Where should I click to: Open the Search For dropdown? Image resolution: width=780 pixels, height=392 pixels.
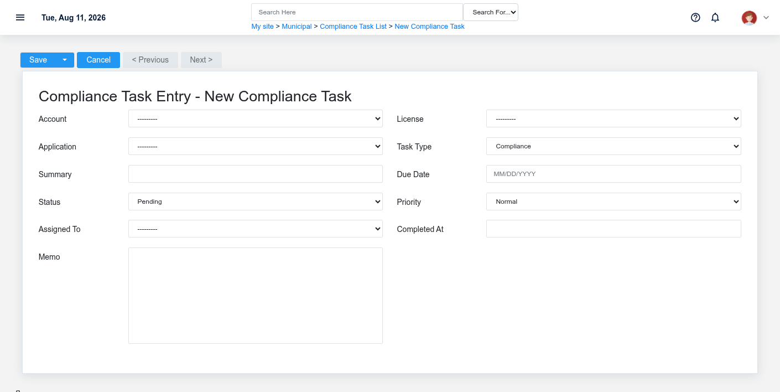pos(491,12)
